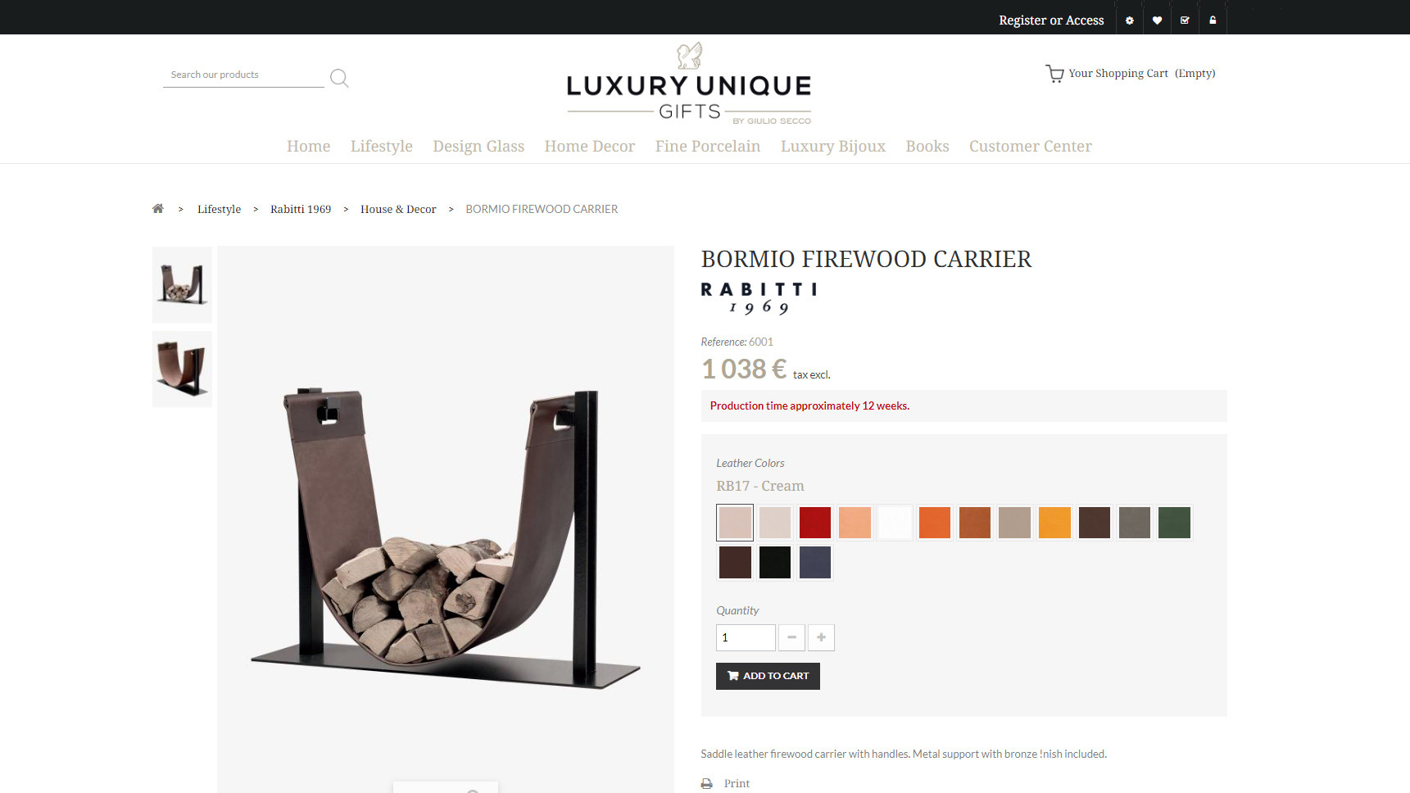Pick the black leather color swatch
1410x793 pixels.
click(775, 563)
